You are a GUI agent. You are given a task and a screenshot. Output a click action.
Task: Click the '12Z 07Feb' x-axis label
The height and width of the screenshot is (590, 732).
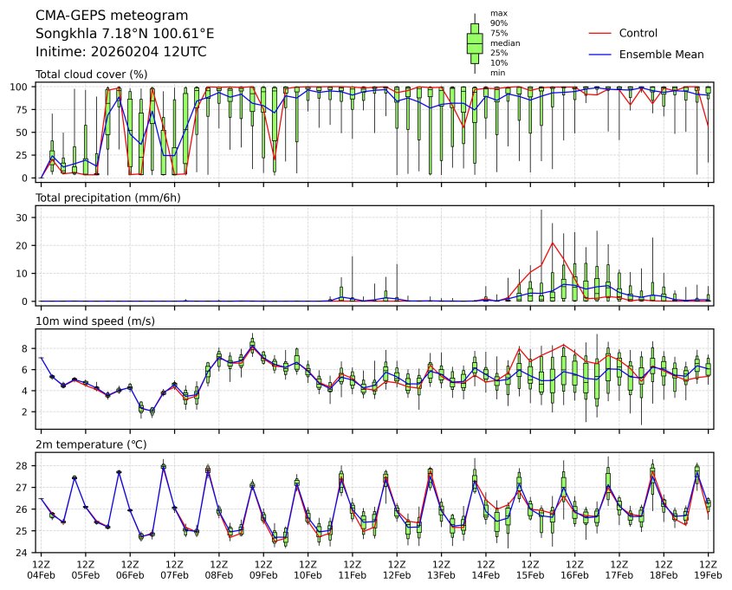tap(175, 569)
